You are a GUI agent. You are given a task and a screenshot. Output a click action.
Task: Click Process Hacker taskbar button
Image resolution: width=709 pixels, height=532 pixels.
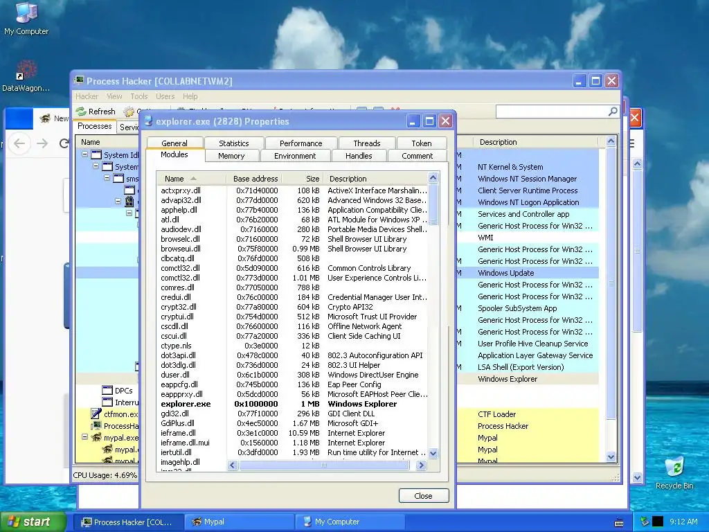click(129, 522)
